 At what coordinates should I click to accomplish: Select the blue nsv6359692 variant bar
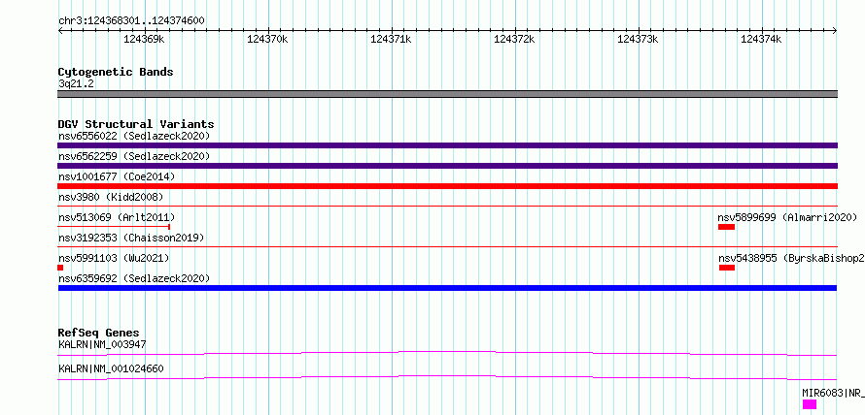447,288
